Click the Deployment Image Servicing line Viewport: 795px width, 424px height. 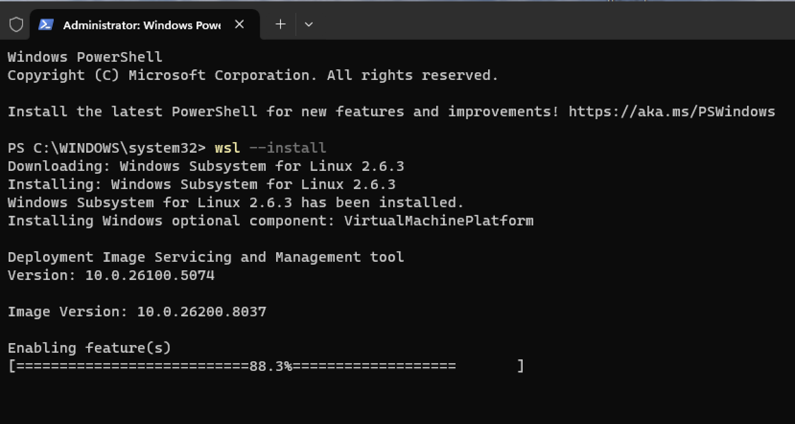206,257
